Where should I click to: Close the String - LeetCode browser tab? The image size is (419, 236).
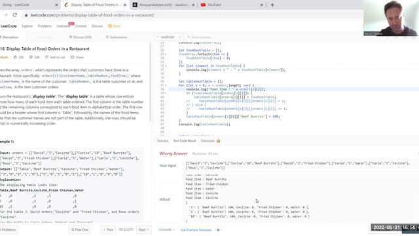click(56, 5)
